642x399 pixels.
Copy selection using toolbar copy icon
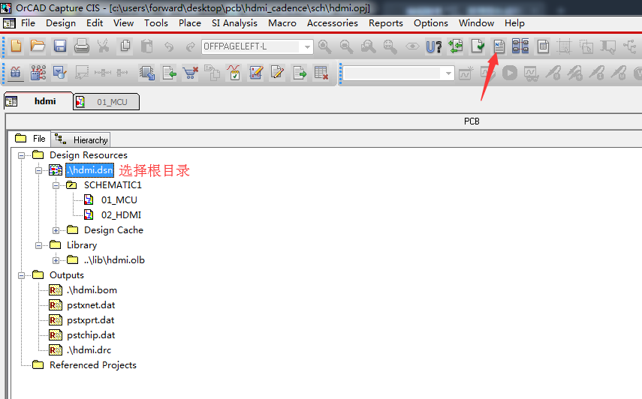(125, 46)
